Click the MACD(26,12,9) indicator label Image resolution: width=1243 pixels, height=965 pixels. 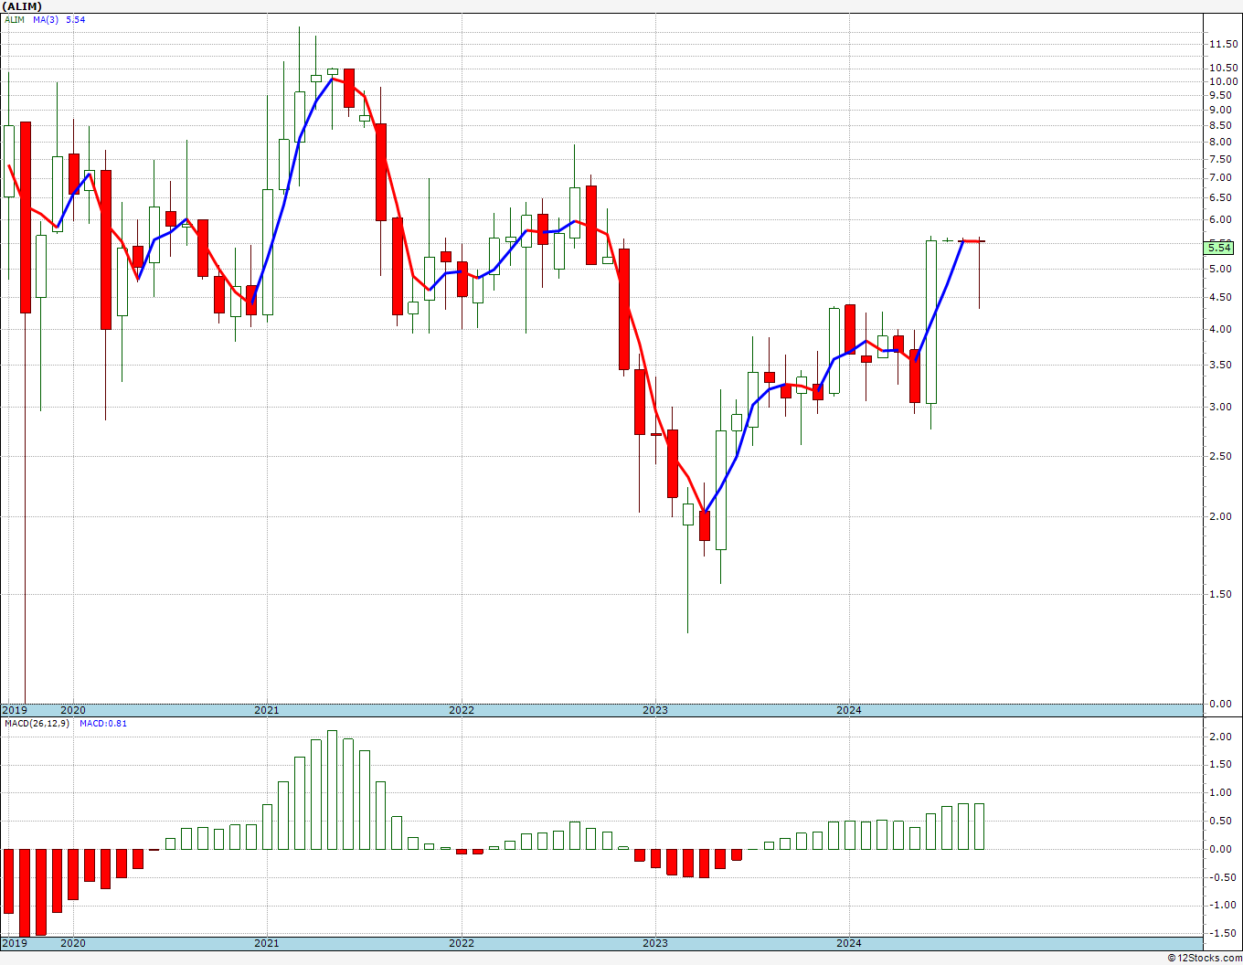pos(37,723)
